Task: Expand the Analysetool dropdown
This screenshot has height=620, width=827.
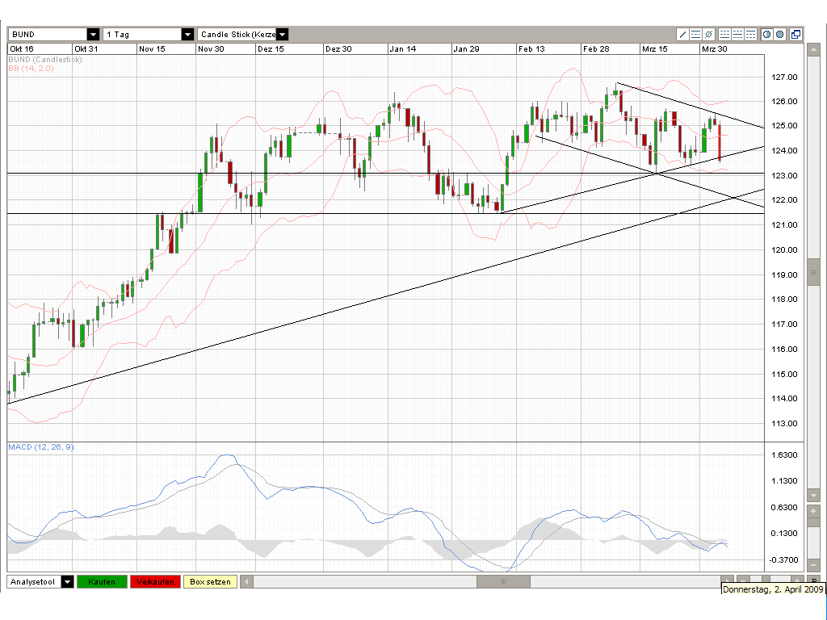Action: (x=67, y=582)
